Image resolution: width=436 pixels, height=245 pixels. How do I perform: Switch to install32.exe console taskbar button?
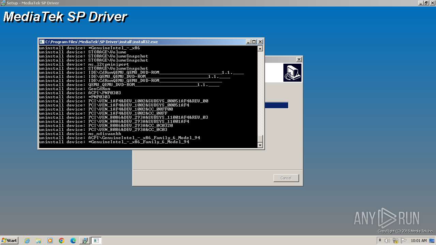coord(96,241)
